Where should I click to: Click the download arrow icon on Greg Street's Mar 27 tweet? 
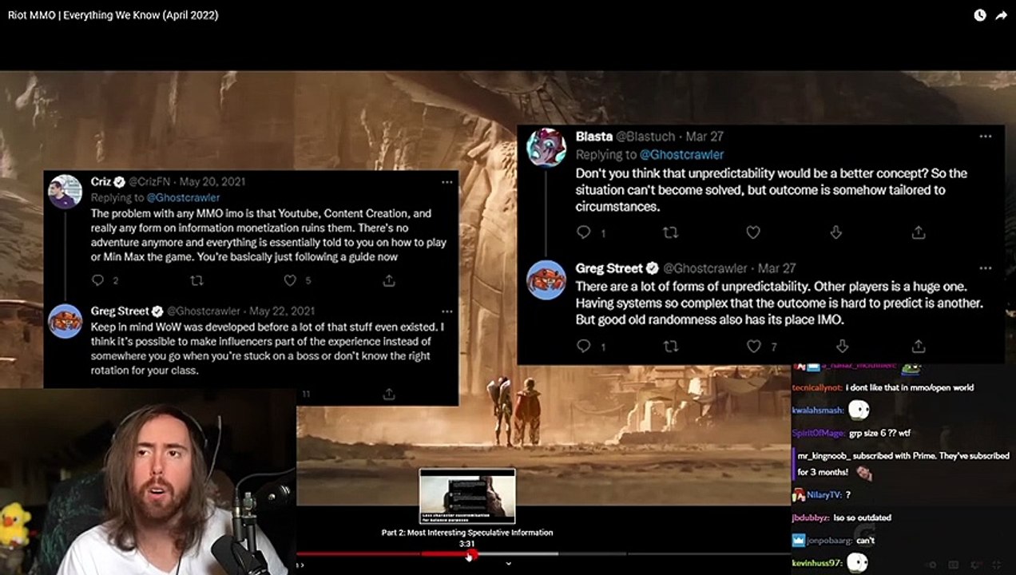tap(843, 346)
